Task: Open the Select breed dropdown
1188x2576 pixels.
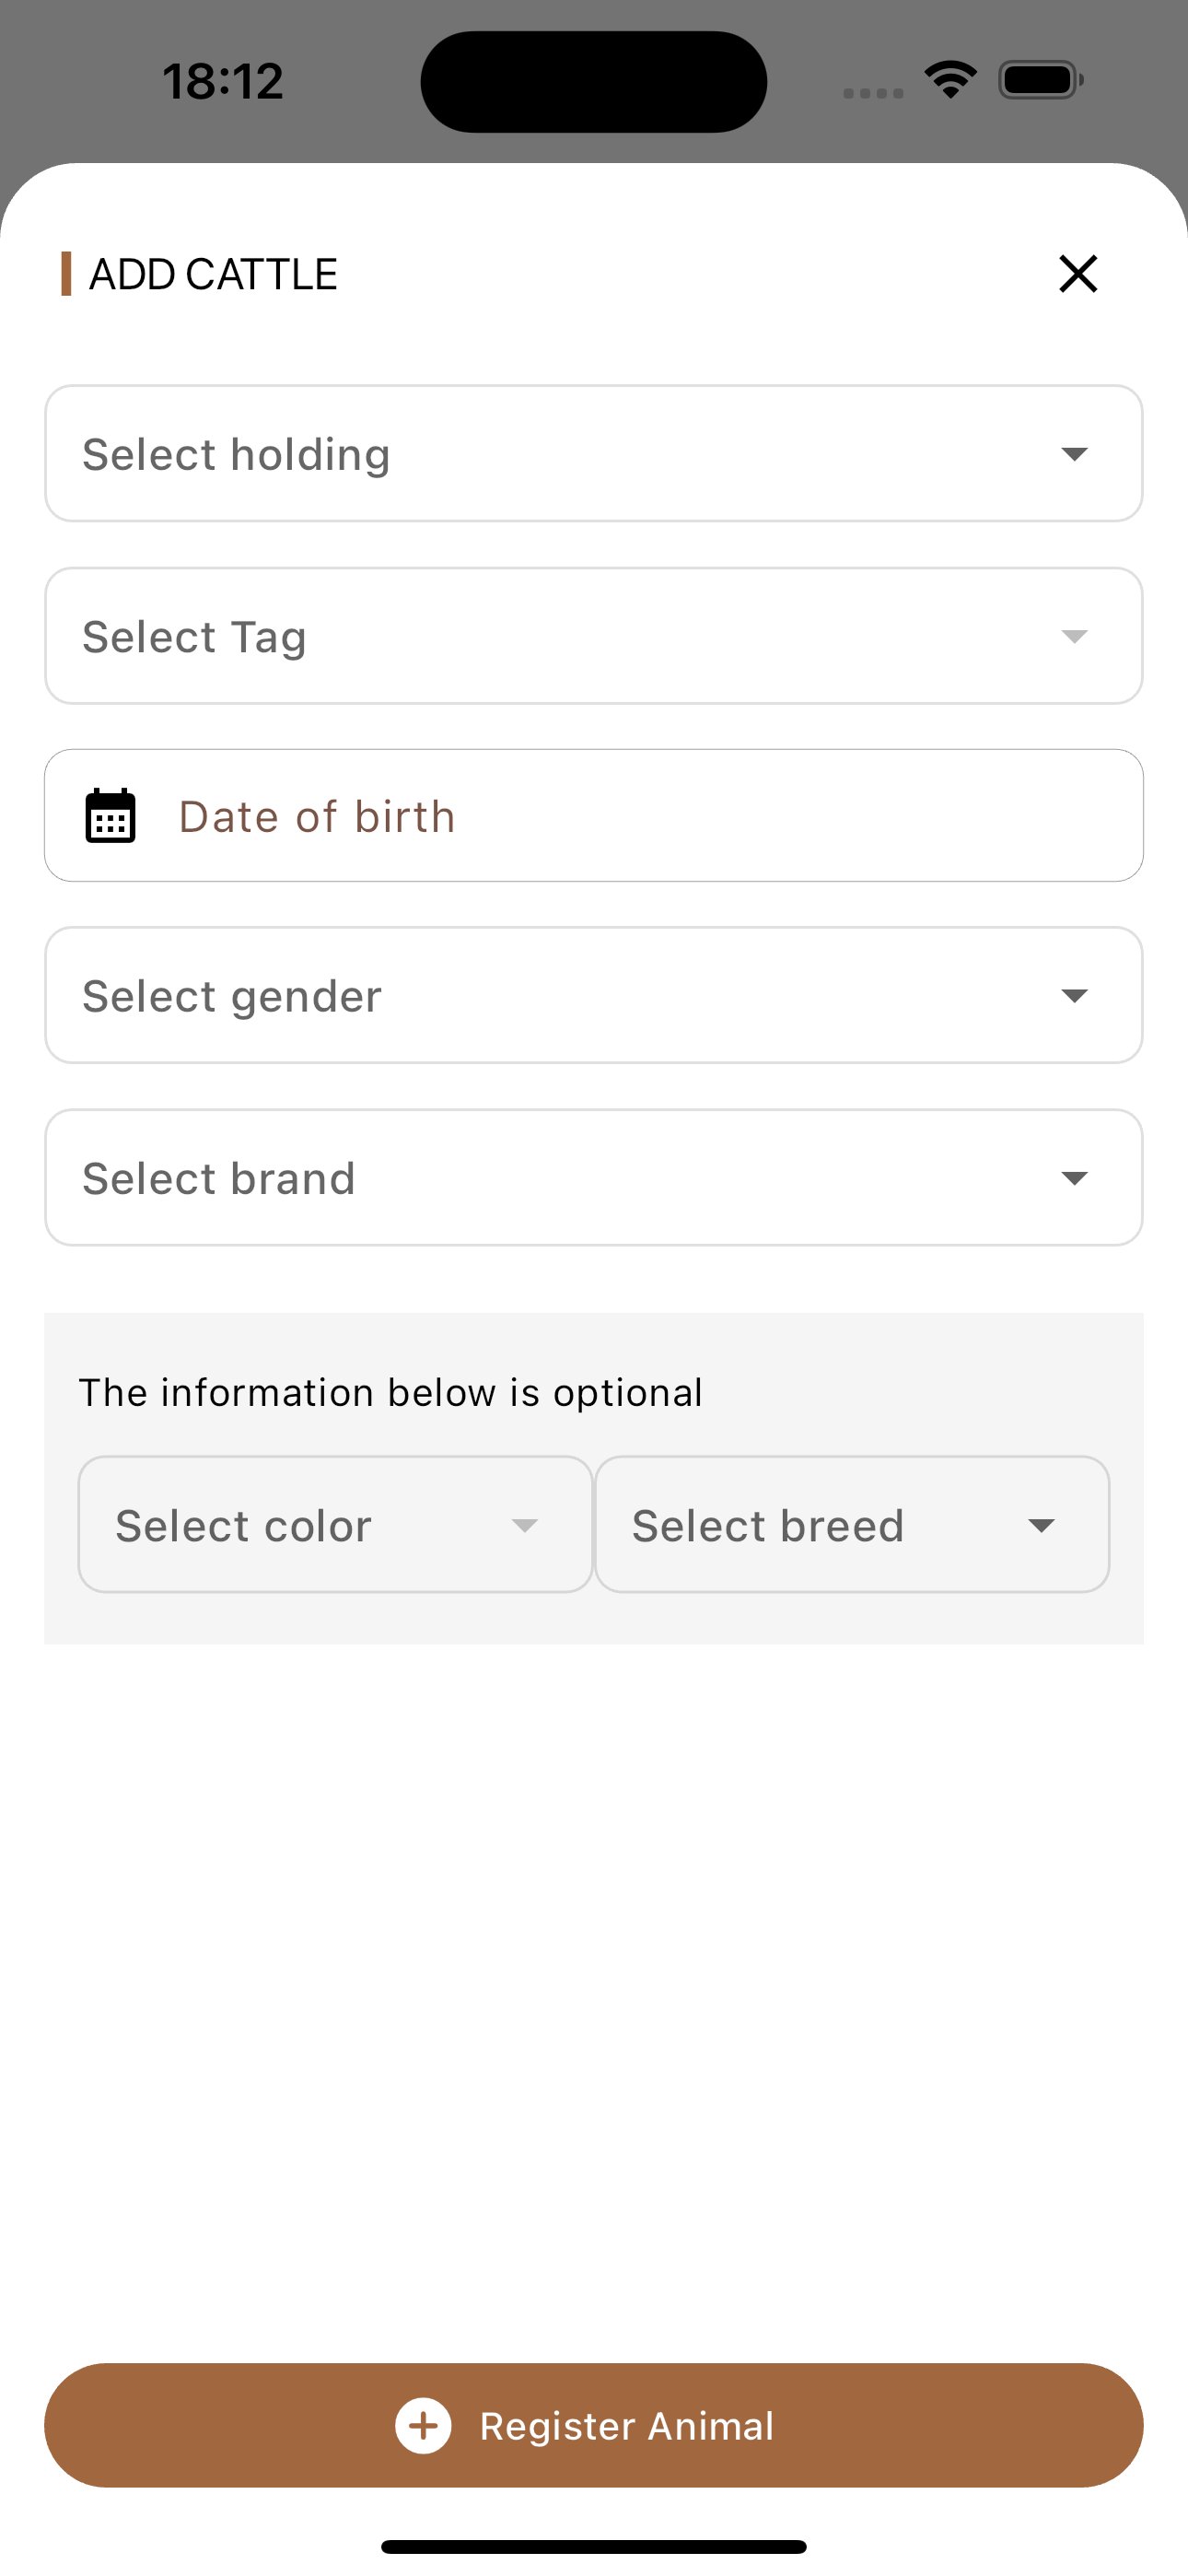Action: click(x=852, y=1524)
